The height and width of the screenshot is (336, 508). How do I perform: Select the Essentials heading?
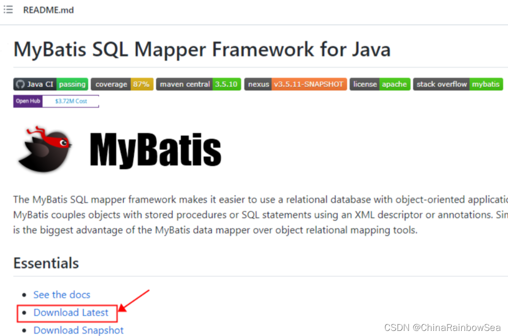(x=46, y=263)
